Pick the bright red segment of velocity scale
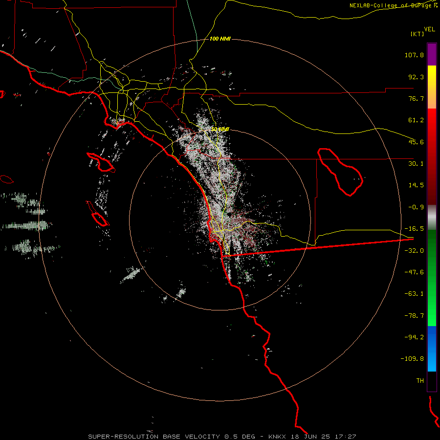This screenshot has height=440, width=440. click(432, 156)
